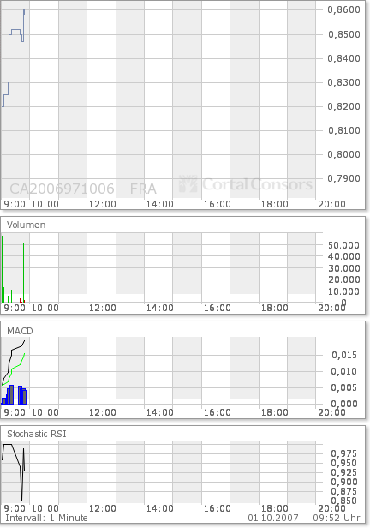
Task: Click the 16:00 label on the Volumen axis
Action: 217,308
